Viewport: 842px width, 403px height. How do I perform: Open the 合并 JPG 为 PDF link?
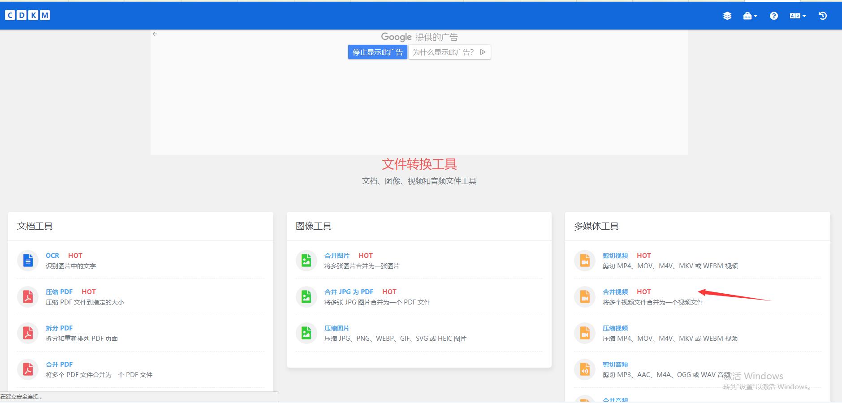(349, 292)
